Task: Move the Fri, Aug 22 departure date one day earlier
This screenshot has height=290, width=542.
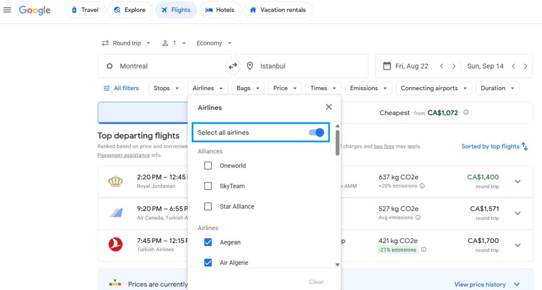Action: pyautogui.click(x=442, y=66)
